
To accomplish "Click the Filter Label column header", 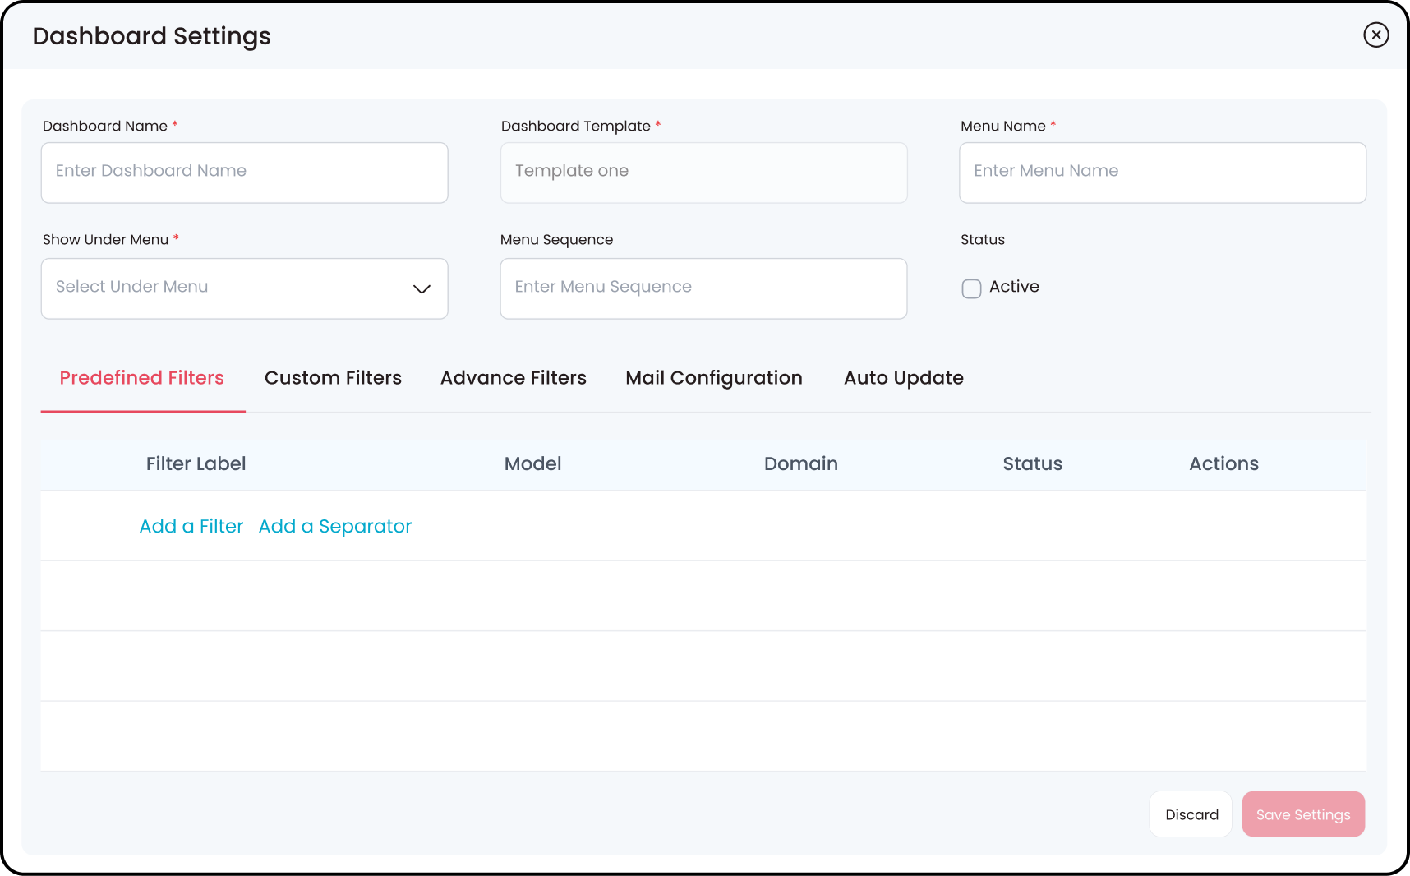I will point(196,464).
